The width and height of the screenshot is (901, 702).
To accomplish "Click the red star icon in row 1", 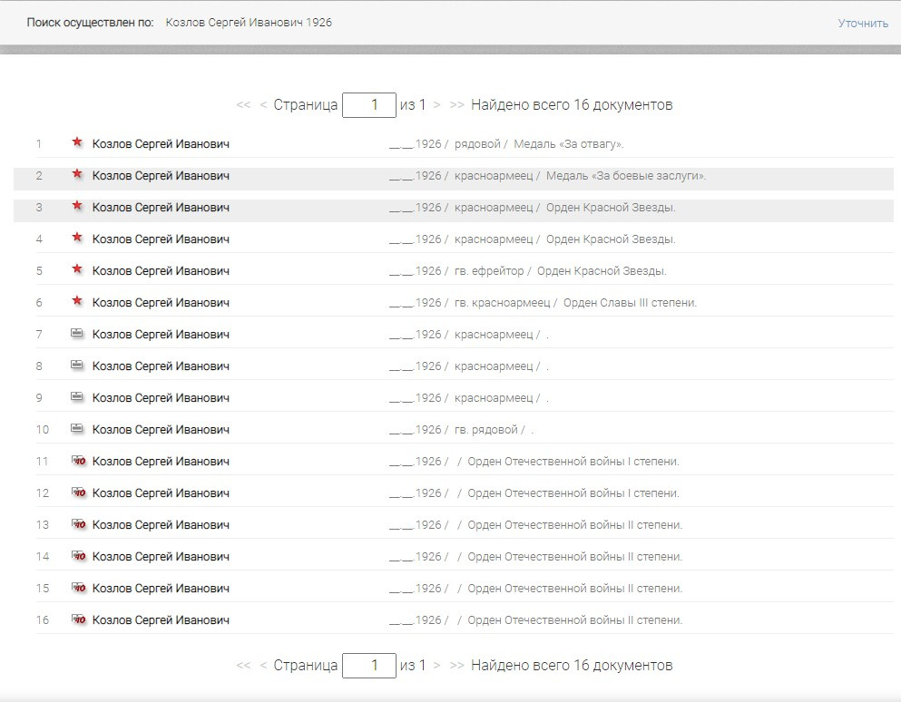I will pyautogui.click(x=77, y=143).
